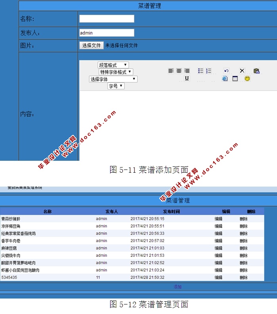Open the 段落格式 dropdown
Viewport: 277px width, 314px height.
pyautogui.click(x=113, y=65)
